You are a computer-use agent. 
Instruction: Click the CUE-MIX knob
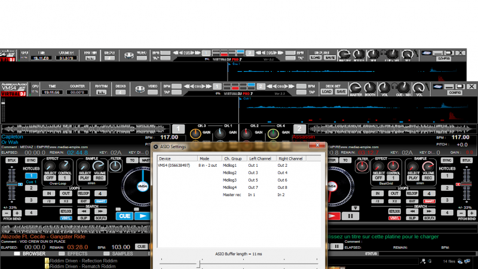[x=404, y=88]
